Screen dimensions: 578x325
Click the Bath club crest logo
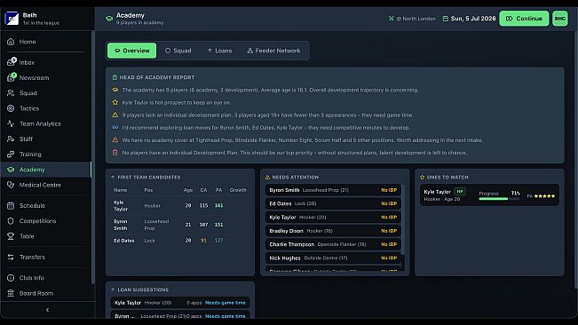[x=12, y=18]
